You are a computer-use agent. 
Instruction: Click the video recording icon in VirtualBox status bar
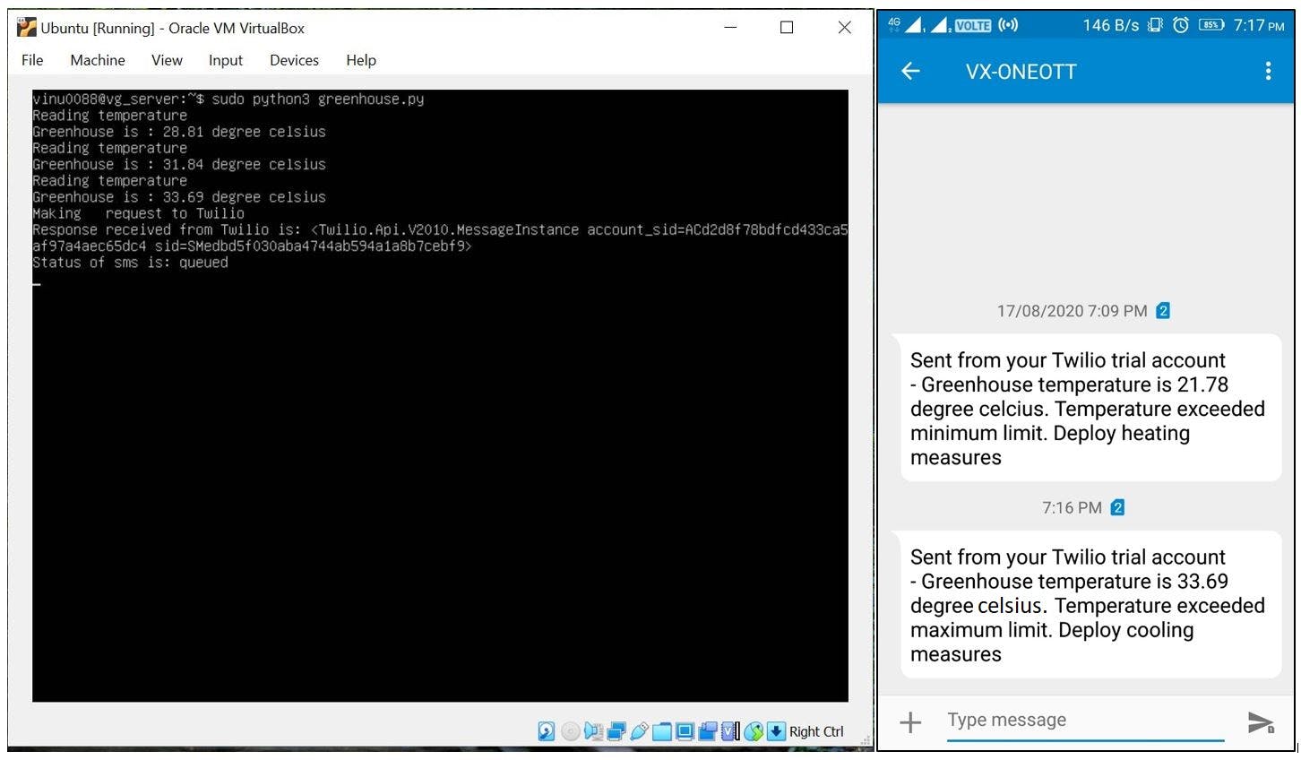click(708, 731)
